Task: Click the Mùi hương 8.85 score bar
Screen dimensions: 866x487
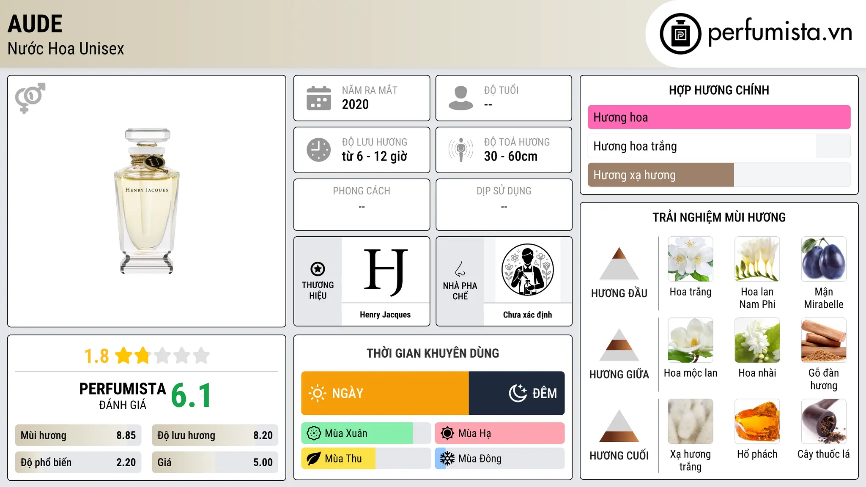Action: (78, 435)
